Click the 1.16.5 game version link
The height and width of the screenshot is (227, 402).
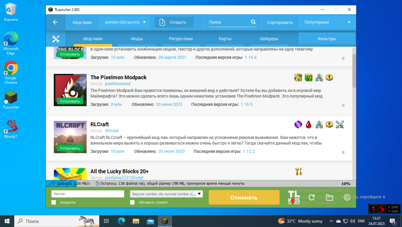pyautogui.click(x=246, y=105)
